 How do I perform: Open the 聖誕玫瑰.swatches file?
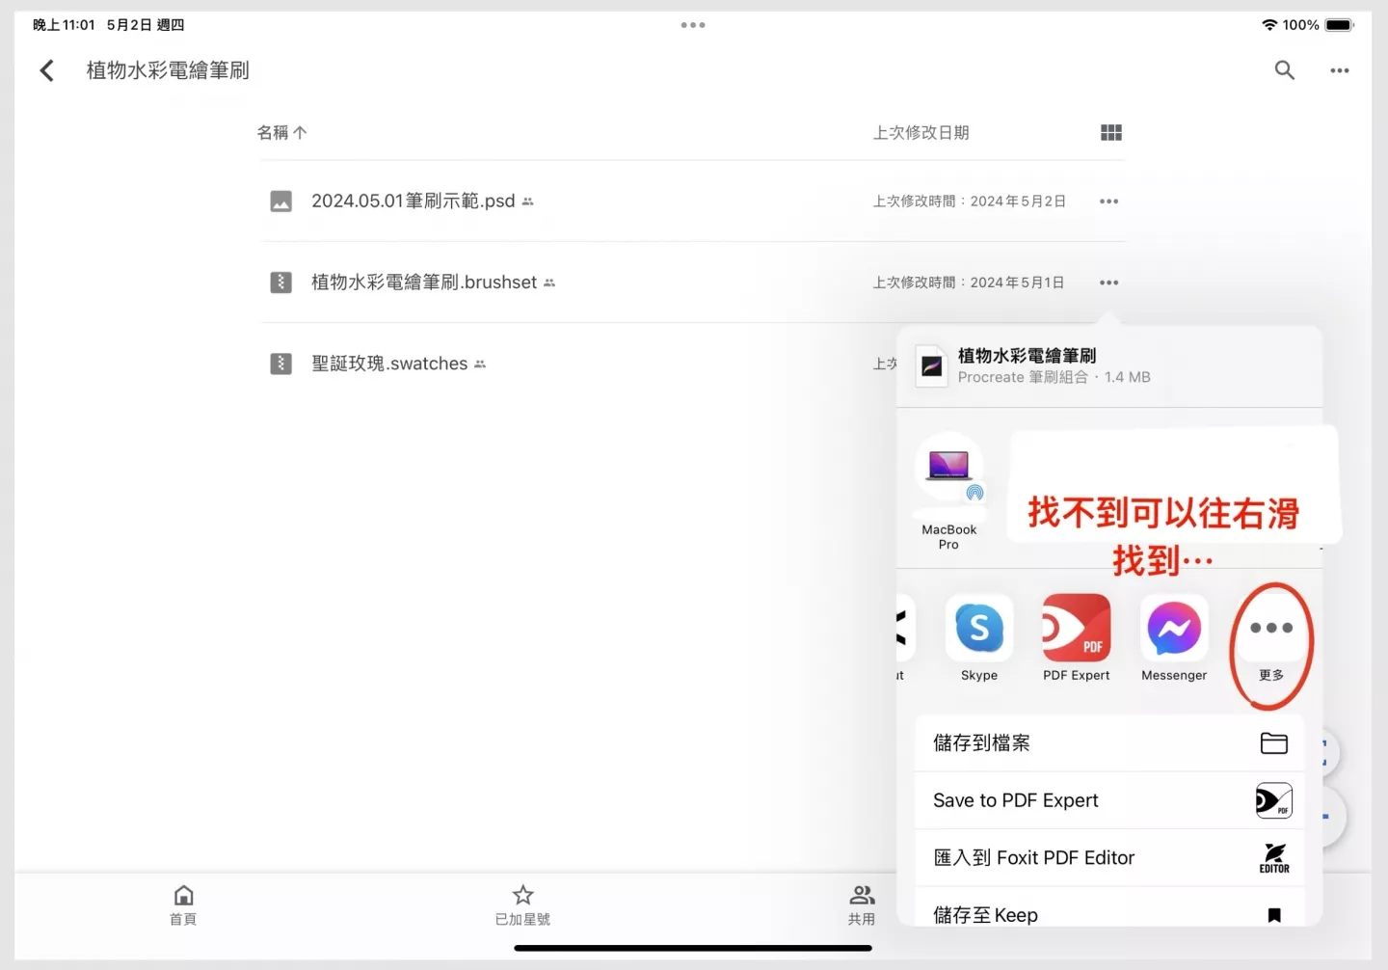pos(389,364)
